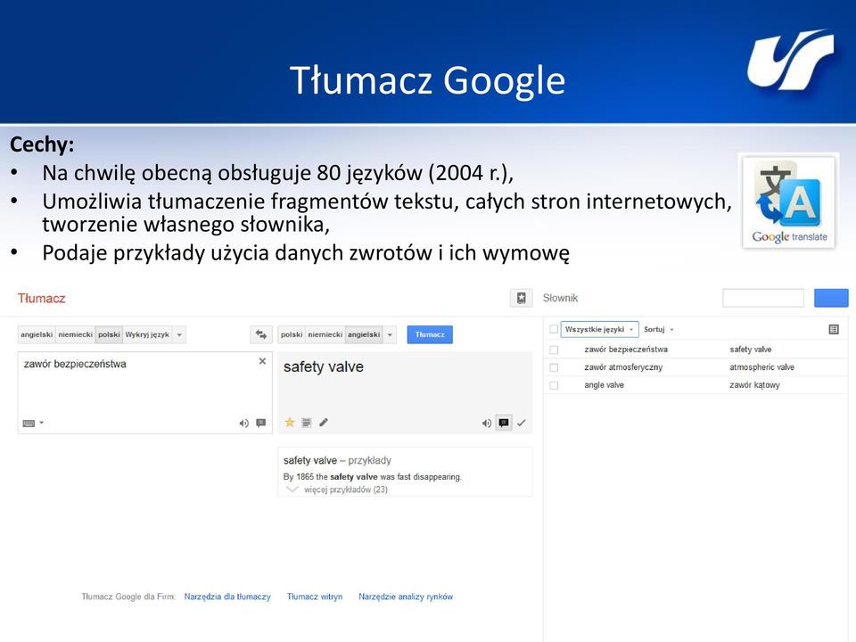This screenshot has height=642, width=856.
Task: Select polski as source language
Action: 109,334
